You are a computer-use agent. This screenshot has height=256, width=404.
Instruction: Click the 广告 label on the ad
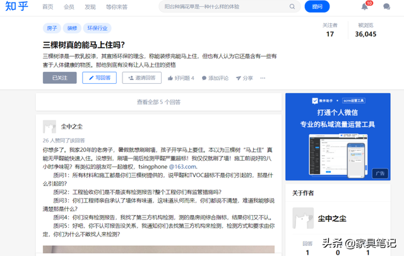pos(380,173)
